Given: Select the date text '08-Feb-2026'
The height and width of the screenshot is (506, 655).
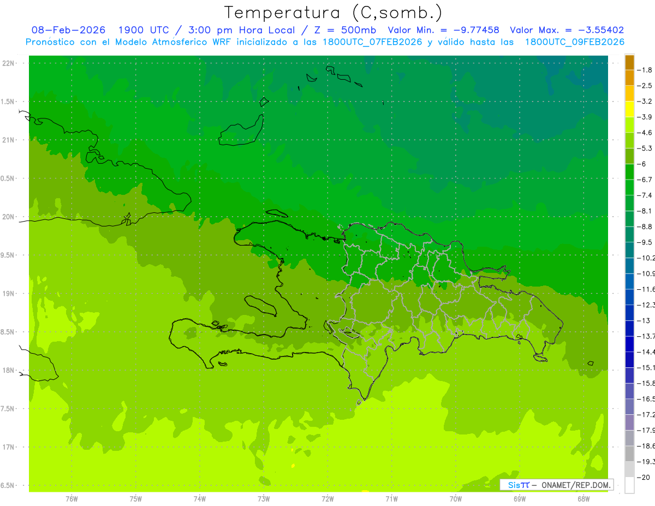Looking at the screenshot, I should [68, 30].
